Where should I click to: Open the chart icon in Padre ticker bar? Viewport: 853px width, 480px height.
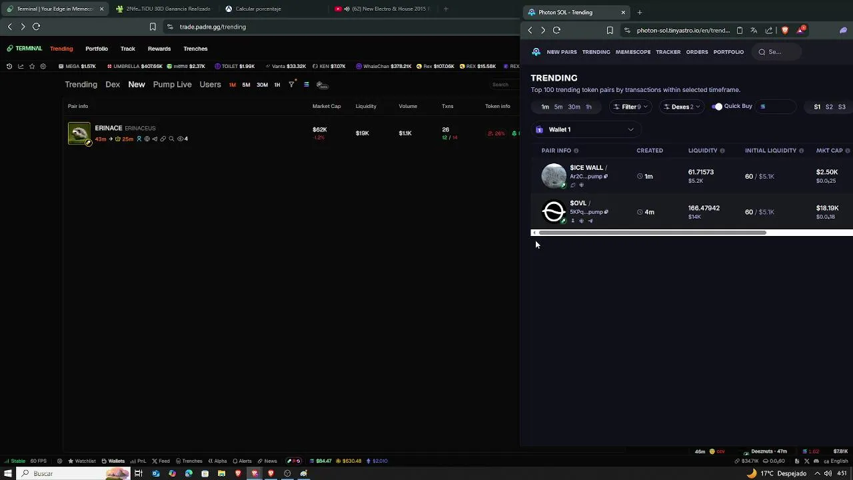pyautogui.click(x=21, y=66)
